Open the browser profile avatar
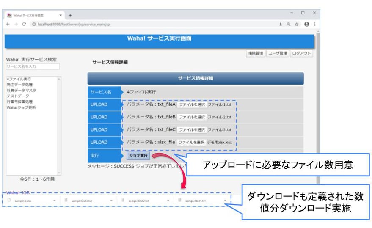The width and height of the screenshot is (372, 228). tap(306, 24)
